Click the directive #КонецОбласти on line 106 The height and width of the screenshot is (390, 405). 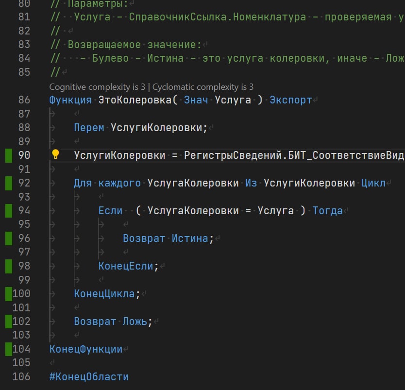(89, 376)
